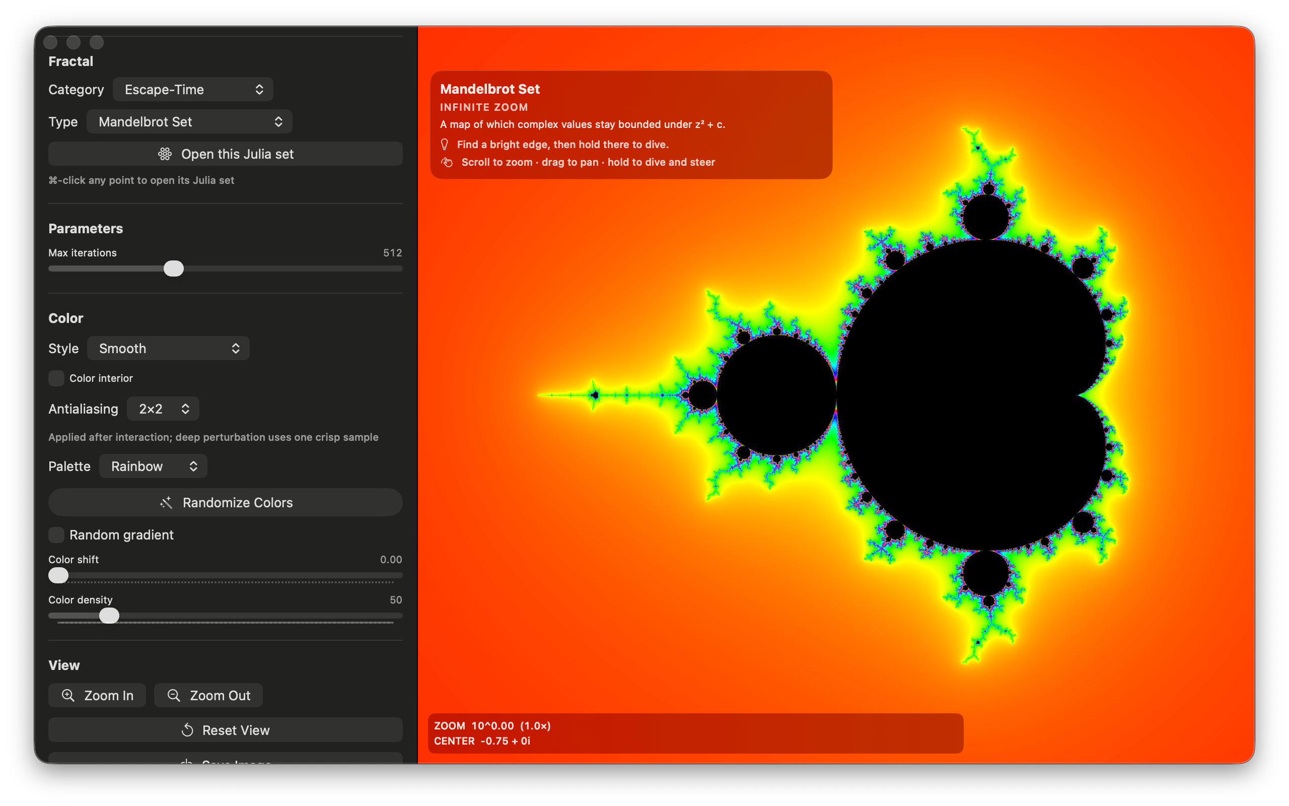Open the Antialiasing 2×2 dropdown

point(163,409)
